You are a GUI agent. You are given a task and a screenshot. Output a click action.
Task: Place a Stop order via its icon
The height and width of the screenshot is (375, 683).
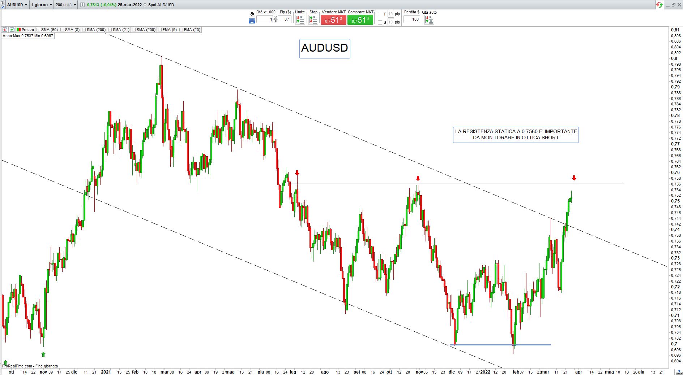coord(313,20)
